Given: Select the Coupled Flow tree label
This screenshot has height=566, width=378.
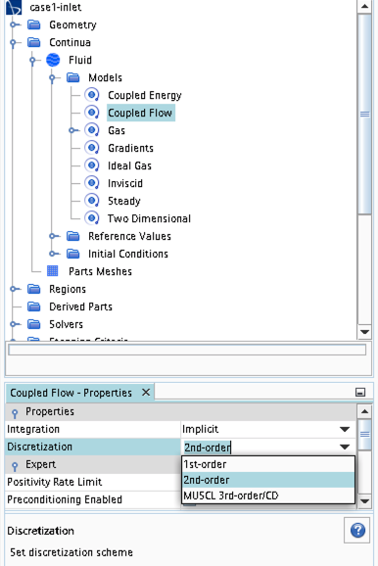Looking at the screenshot, I should pos(140,113).
